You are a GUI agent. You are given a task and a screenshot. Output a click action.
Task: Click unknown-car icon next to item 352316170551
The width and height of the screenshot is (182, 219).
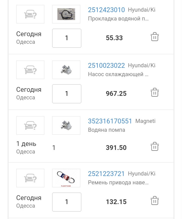tap(30, 125)
